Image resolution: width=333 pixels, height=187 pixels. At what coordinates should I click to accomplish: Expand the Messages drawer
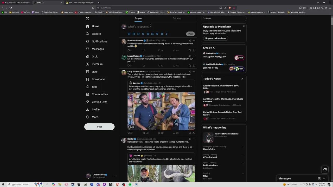point(324,178)
